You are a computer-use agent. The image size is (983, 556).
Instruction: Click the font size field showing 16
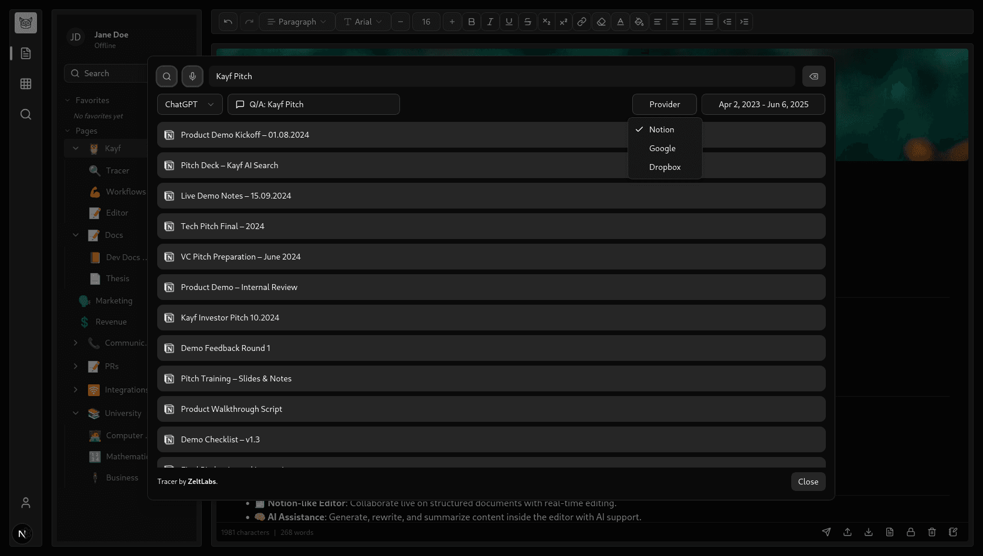(426, 22)
